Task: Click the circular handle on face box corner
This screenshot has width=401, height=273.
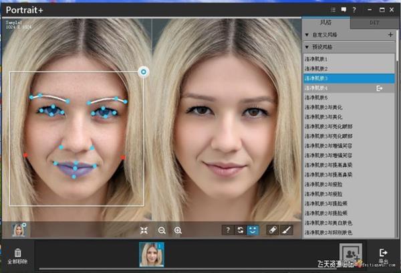Action: pos(144,72)
